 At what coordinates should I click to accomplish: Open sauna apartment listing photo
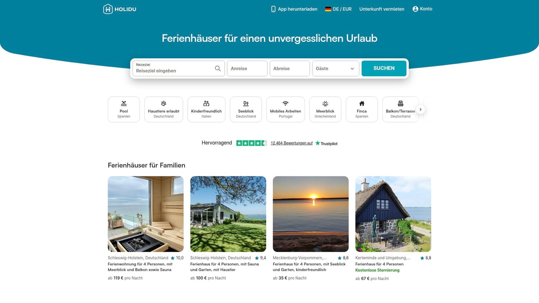[146, 214]
